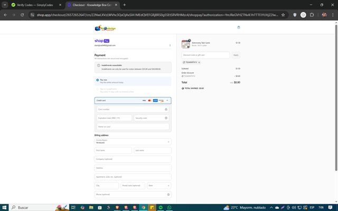This screenshot has height=211, width=338.
Task: Click the Postal code field
Action: click(133, 186)
